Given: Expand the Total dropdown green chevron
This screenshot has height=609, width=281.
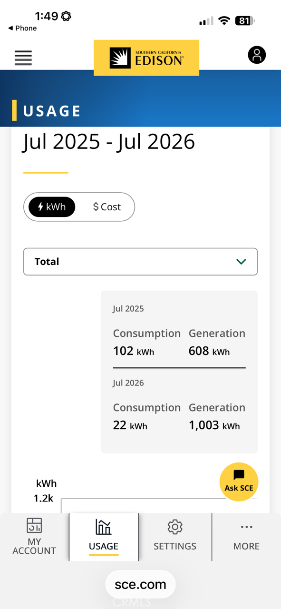Looking at the screenshot, I should pyautogui.click(x=241, y=262).
